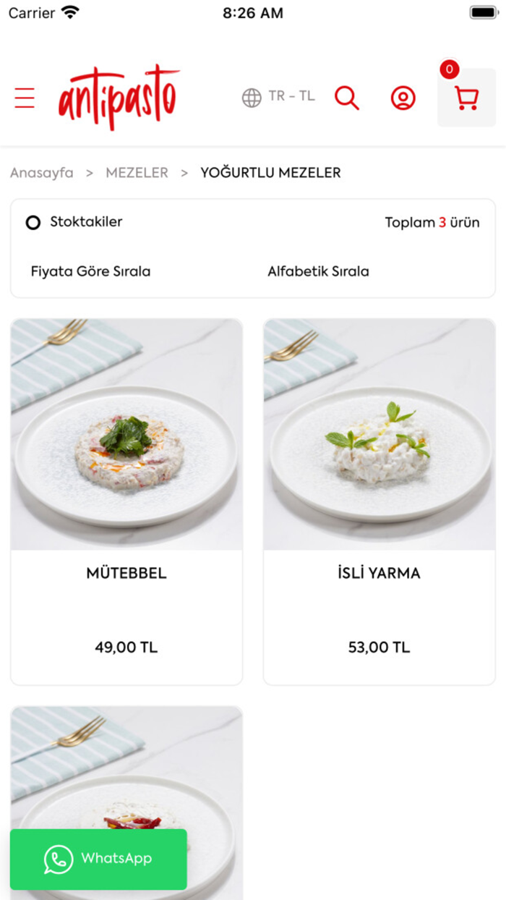Select Fiyata Göre Sırala sorting

(x=90, y=271)
